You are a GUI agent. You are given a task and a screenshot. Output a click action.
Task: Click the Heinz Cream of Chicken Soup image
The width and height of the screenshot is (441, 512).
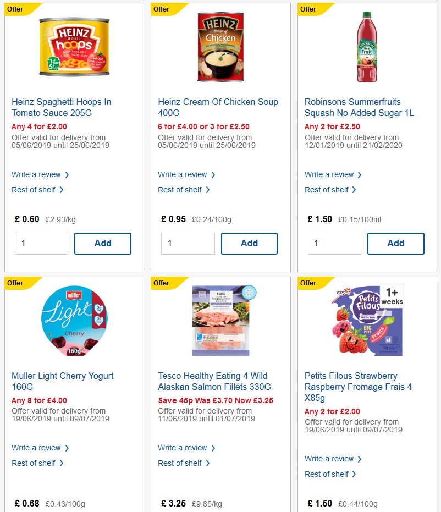click(220, 46)
